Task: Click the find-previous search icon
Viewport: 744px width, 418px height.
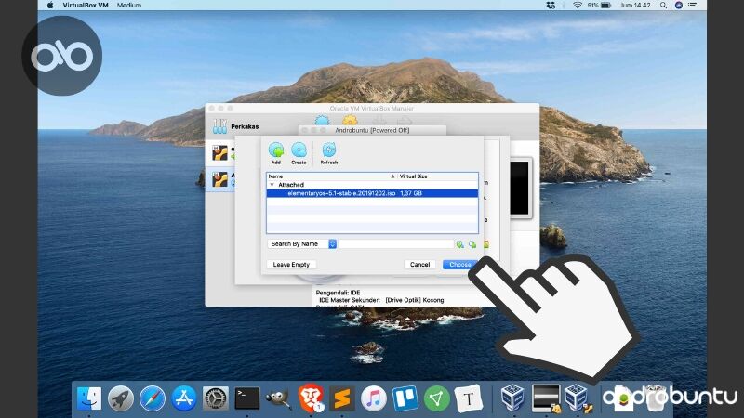Action: click(x=472, y=244)
